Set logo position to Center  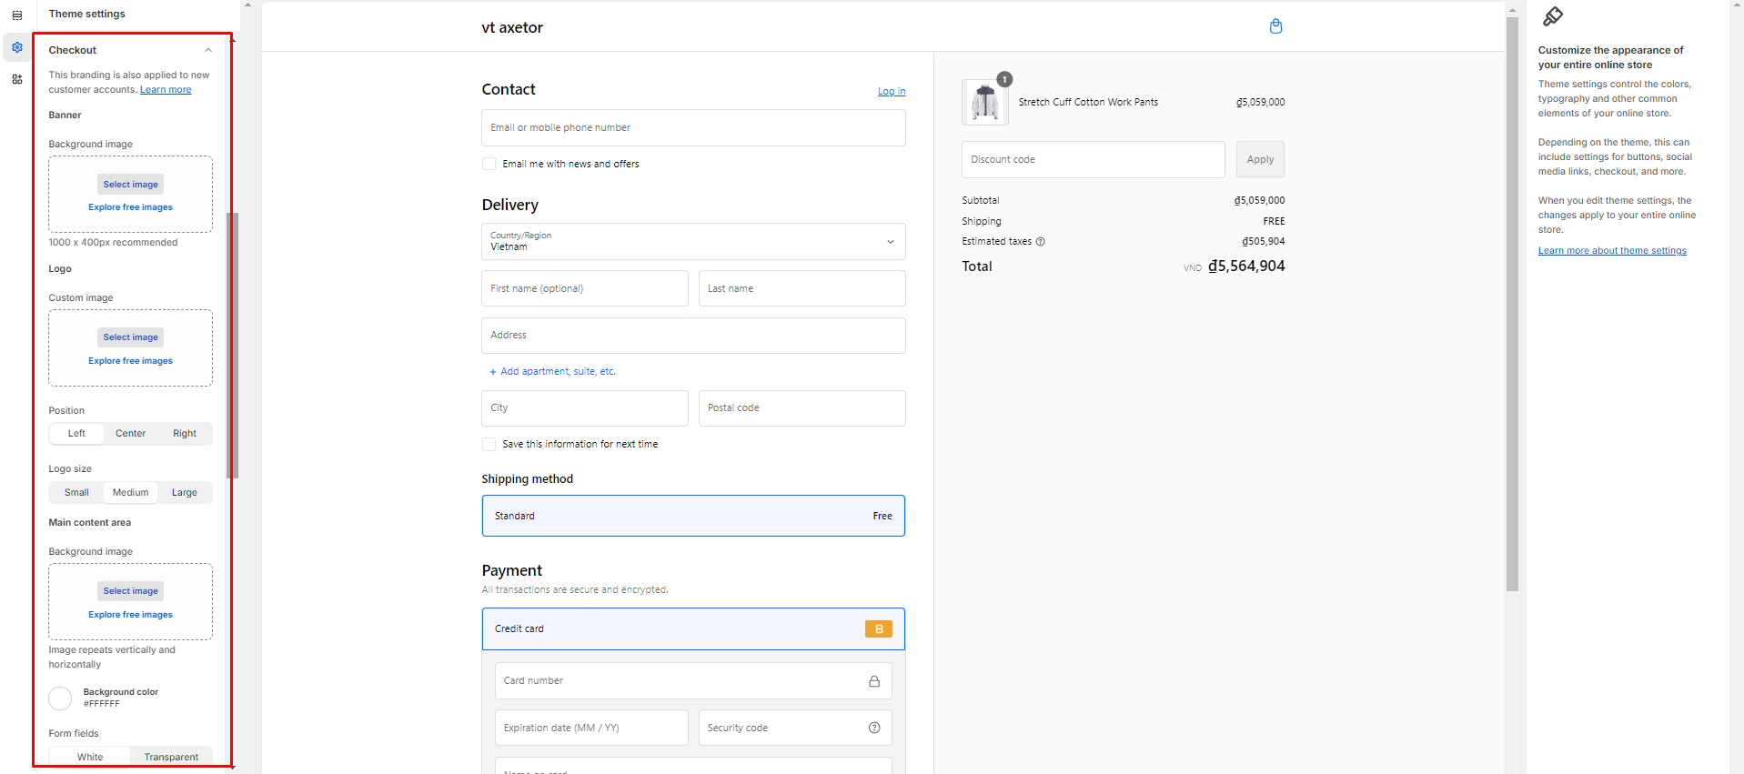[x=130, y=434]
